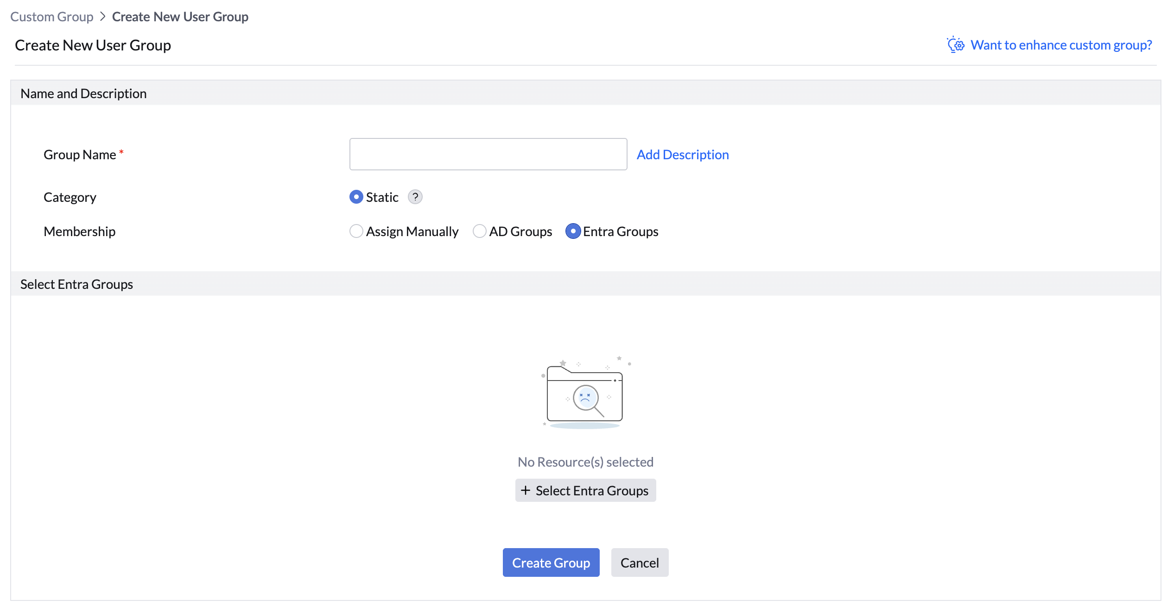Click the Create Group button

[551, 562]
